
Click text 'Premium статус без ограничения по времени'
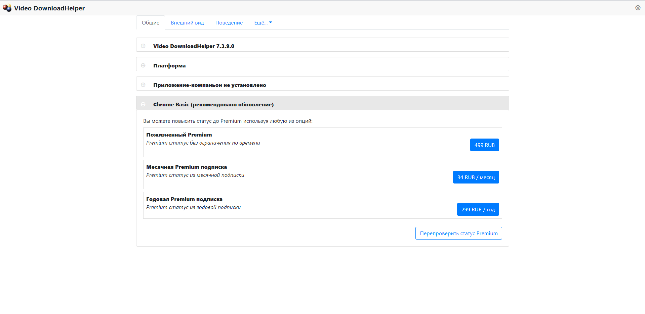[203, 143]
